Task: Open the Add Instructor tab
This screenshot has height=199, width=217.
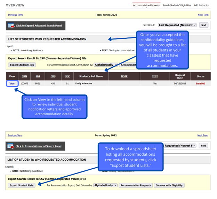Action: [x=201, y=5]
